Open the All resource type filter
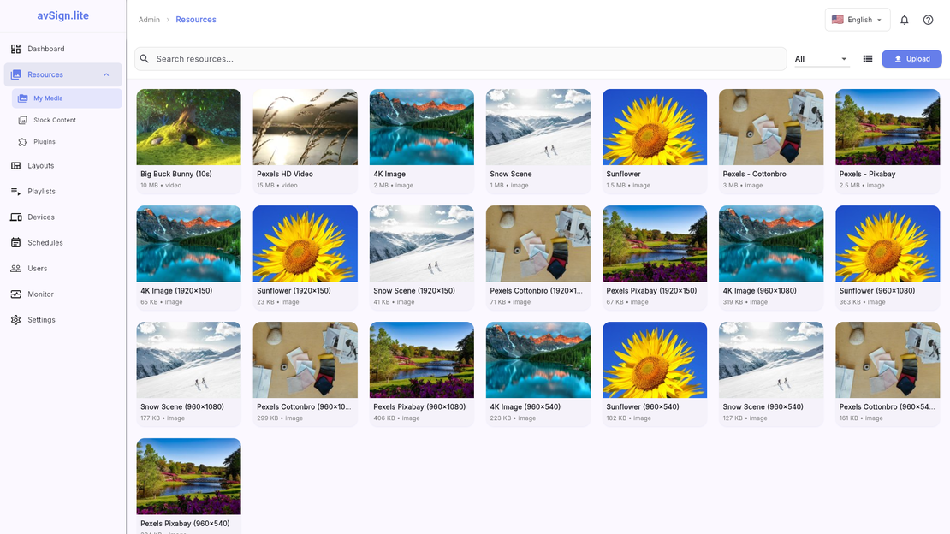Viewport: 950px width, 534px height. [817, 58]
